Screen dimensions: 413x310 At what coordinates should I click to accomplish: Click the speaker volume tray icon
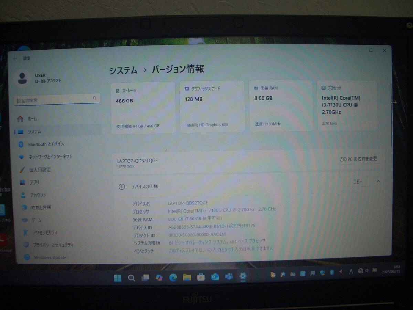[x=367, y=270]
